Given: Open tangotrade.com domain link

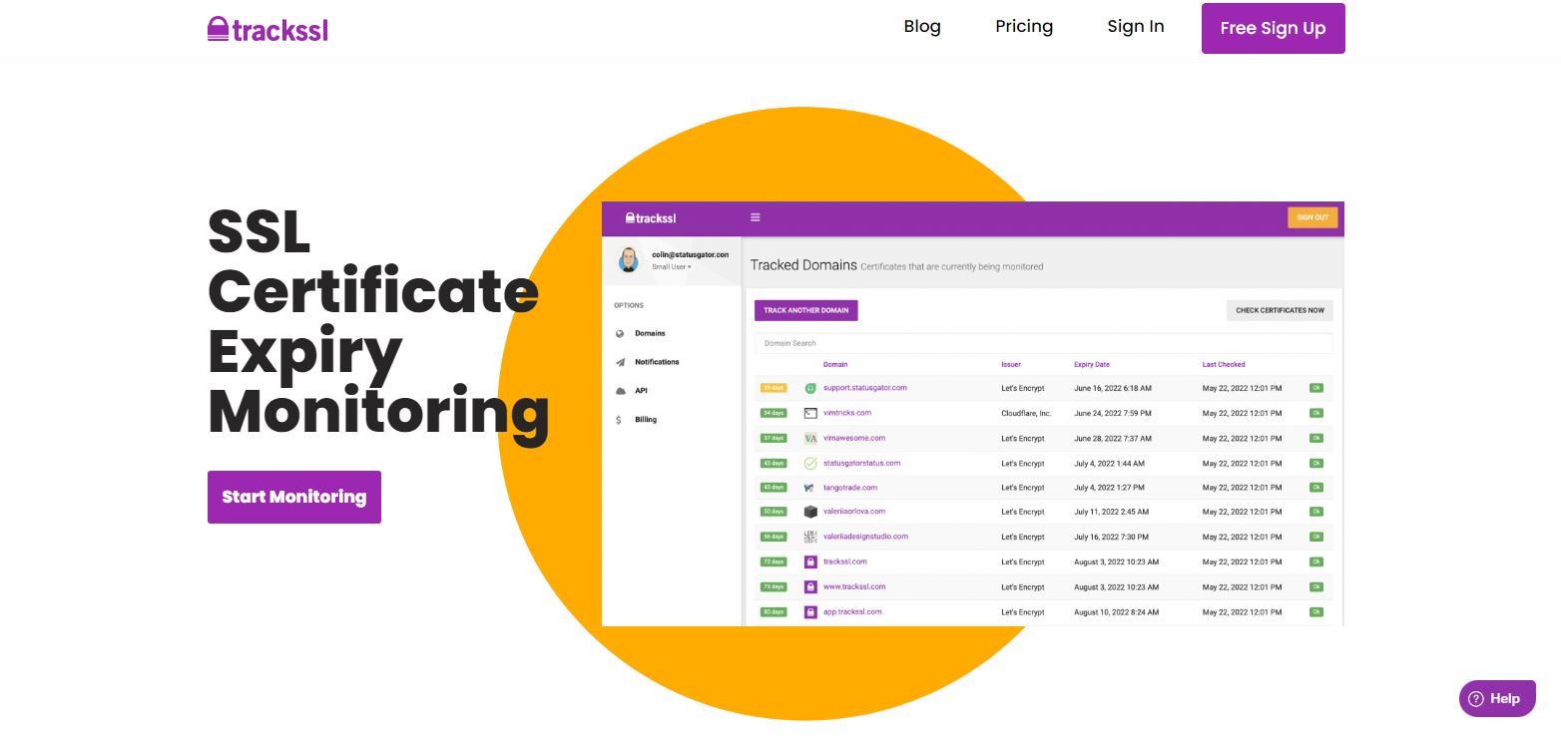Looking at the screenshot, I should click(x=850, y=488).
